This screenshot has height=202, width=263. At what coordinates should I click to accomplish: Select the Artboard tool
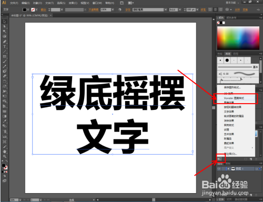(5, 142)
